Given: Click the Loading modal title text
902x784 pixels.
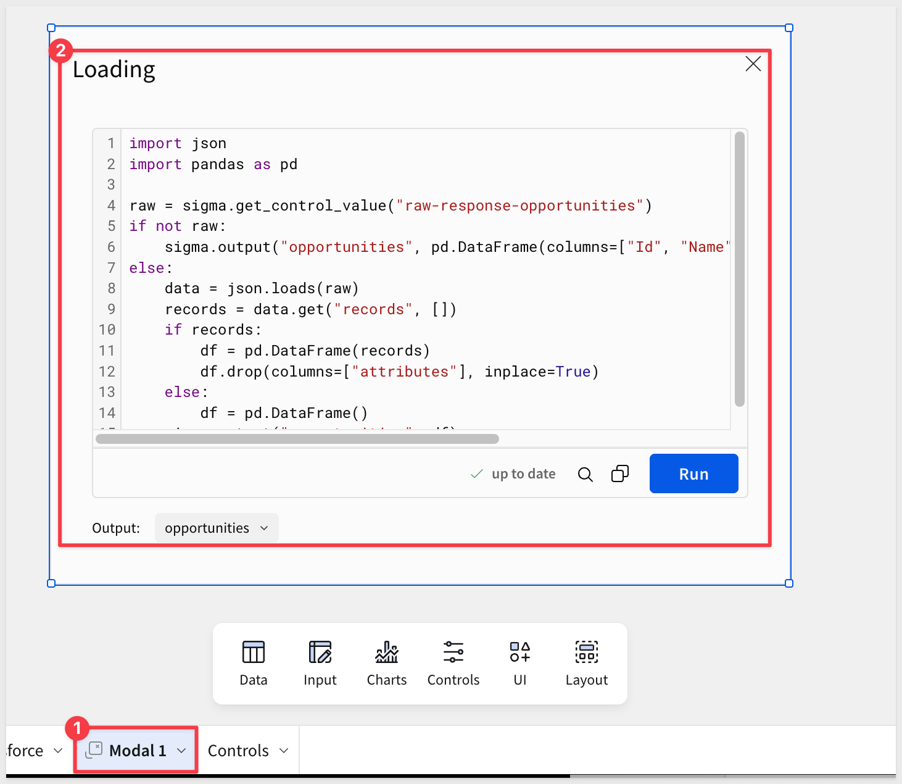Looking at the screenshot, I should [x=114, y=70].
